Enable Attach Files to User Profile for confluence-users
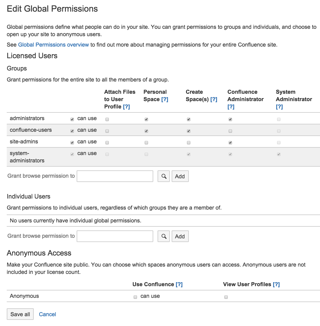This screenshot has width=320, height=326. click(107, 131)
